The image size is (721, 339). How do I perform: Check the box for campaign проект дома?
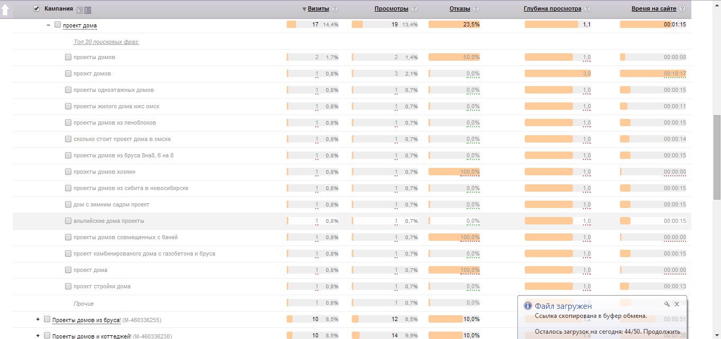point(58,25)
